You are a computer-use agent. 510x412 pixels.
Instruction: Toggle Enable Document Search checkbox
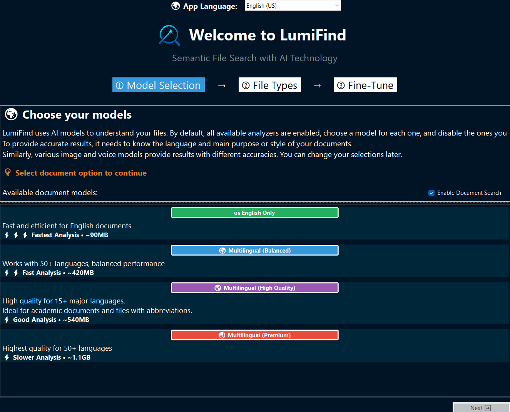pyautogui.click(x=431, y=193)
